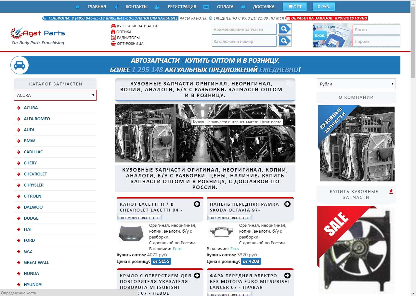Open the ACURA brand dropdown in catalog

(x=55, y=95)
